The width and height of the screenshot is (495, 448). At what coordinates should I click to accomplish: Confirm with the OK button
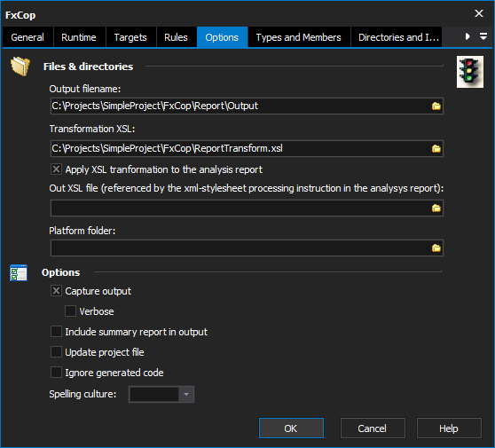click(291, 428)
